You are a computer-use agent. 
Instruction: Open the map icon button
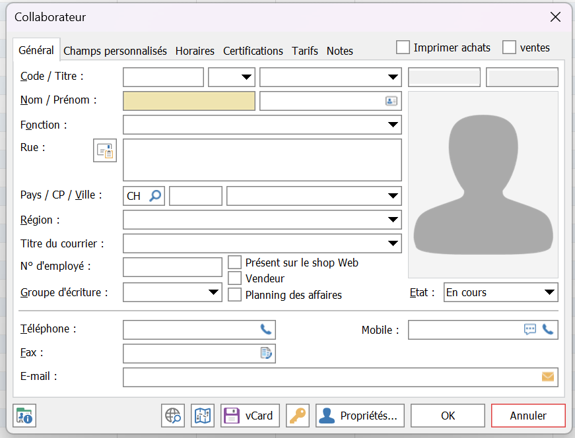pyautogui.click(x=203, y=416)
